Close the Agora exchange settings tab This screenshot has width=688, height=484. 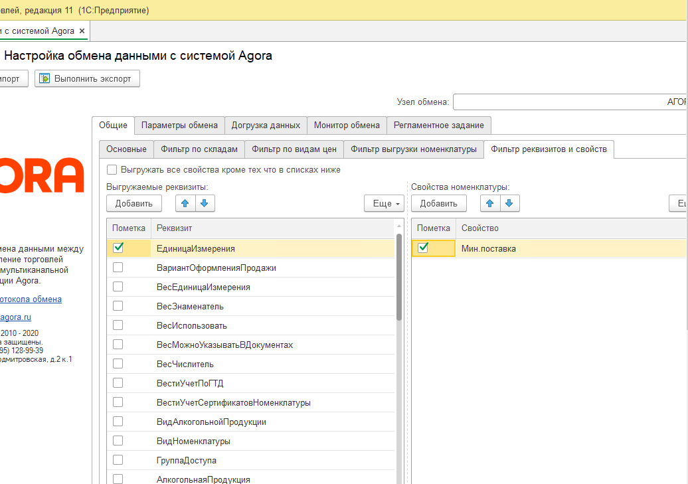tap(82, 31)
